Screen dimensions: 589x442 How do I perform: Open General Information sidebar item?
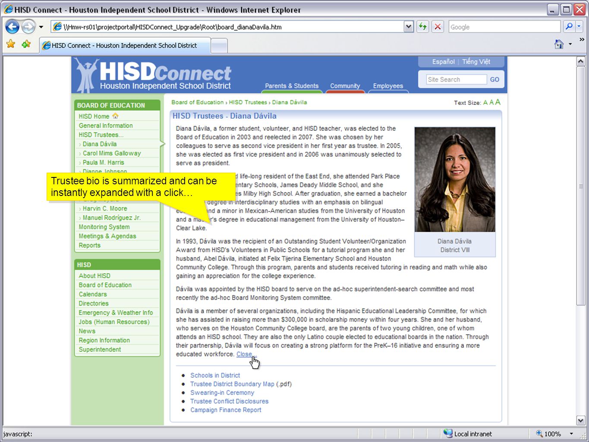[x=106, y=126]
